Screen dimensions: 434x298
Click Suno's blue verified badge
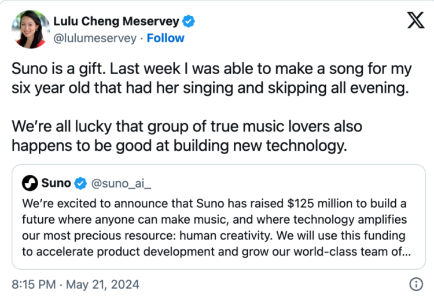(x=80, y=184)
